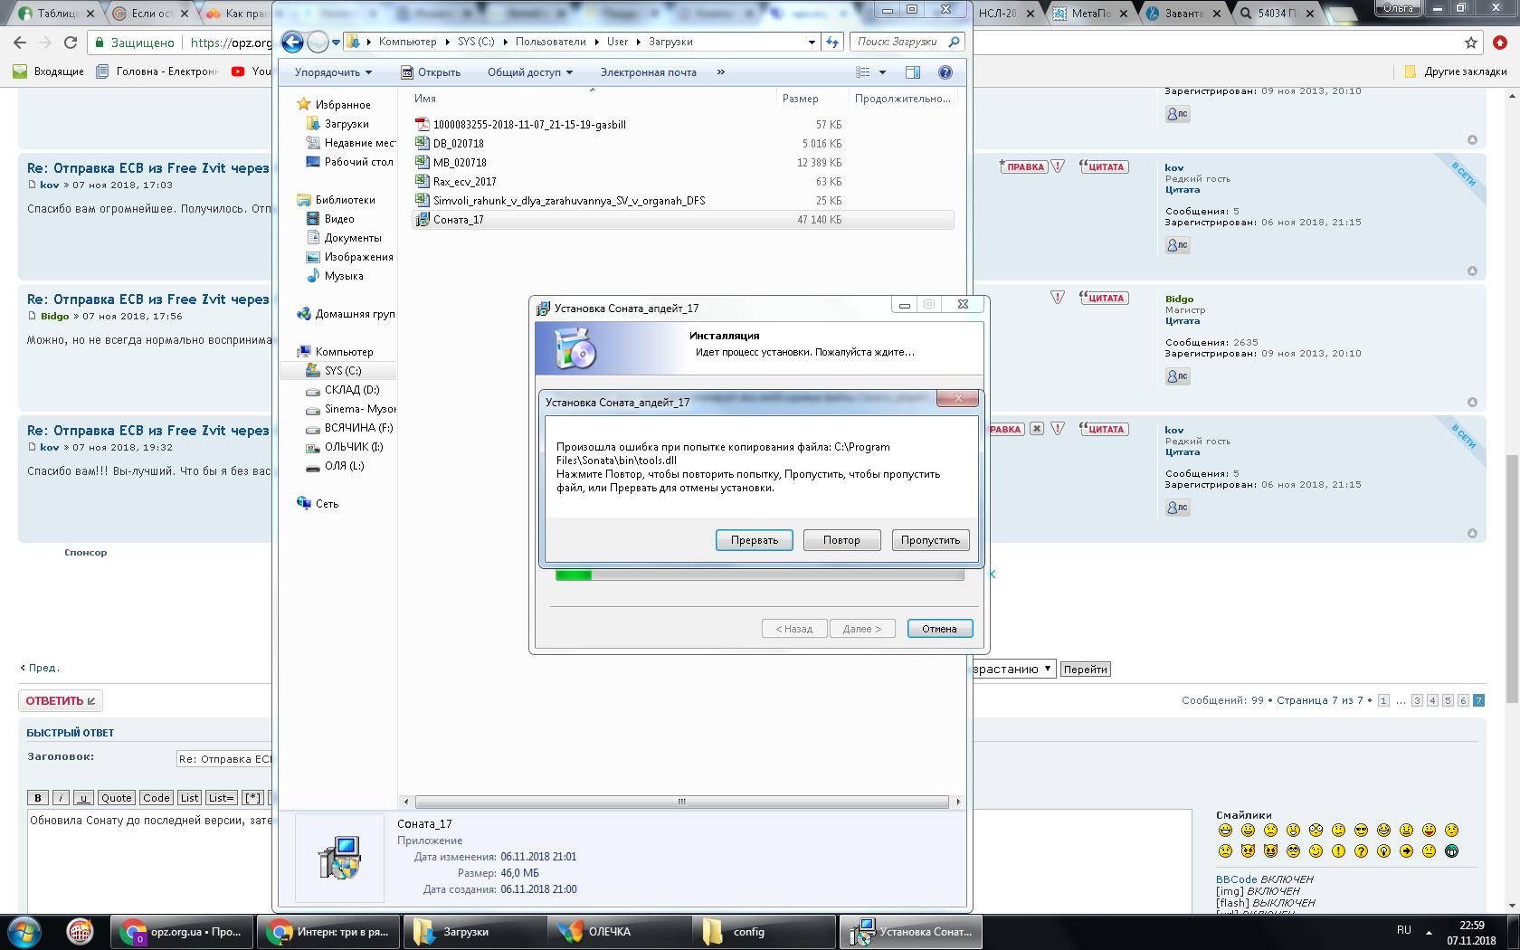Click the Перейти button on the forum
This screenshot has height=950, width=1520.
pos(1085,670)
